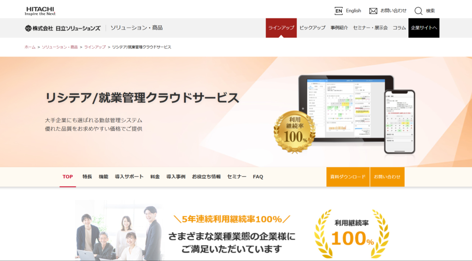Click the text 優れた品質をお求めやすい価格でご提供

94,129
